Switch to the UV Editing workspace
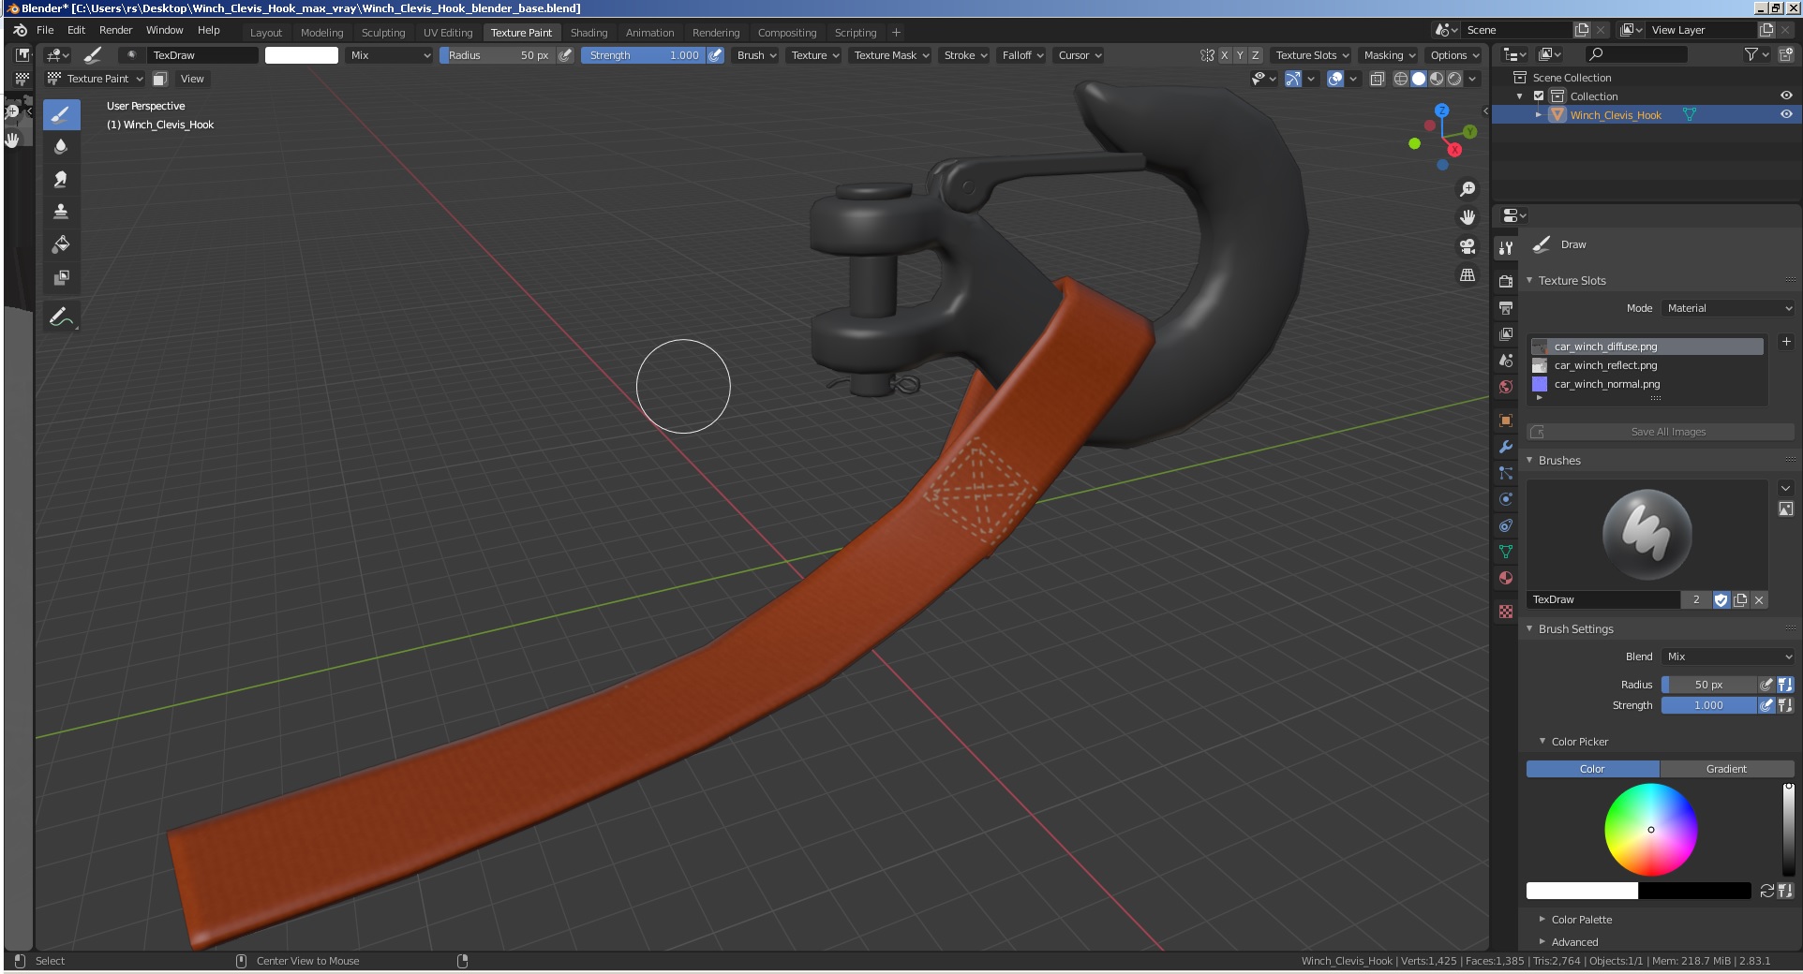 [x=448, y=33]
